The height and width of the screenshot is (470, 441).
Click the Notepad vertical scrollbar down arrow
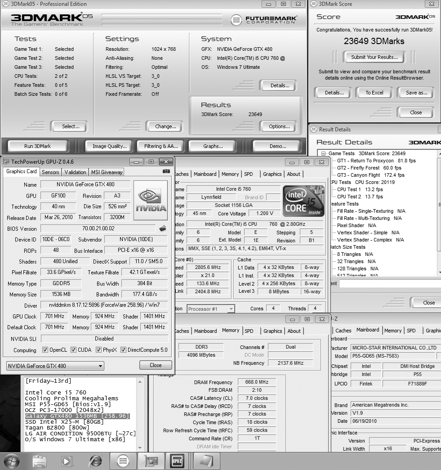pyautogui.click(x=140, y=448)
